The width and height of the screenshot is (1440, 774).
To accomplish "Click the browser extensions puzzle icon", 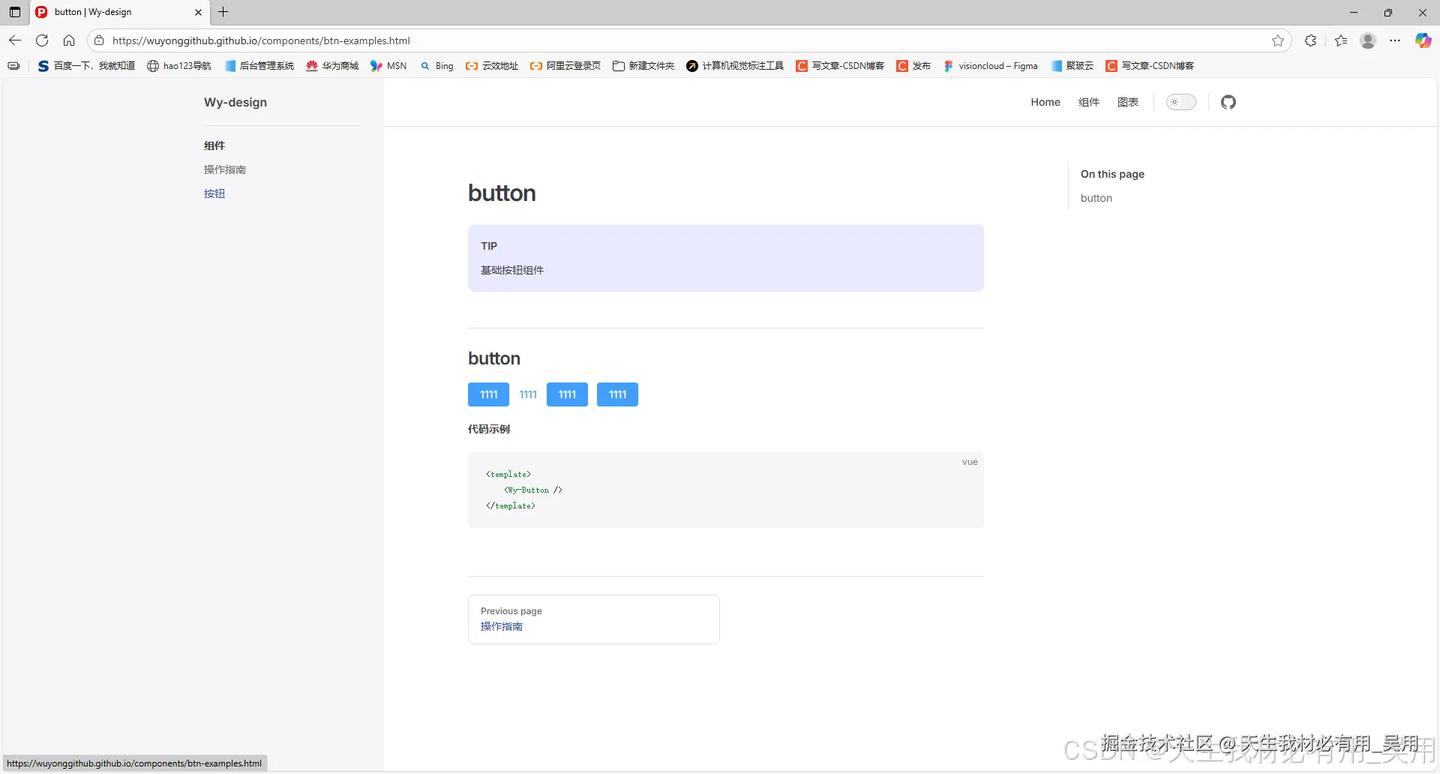I will [x=1310, y=40].
